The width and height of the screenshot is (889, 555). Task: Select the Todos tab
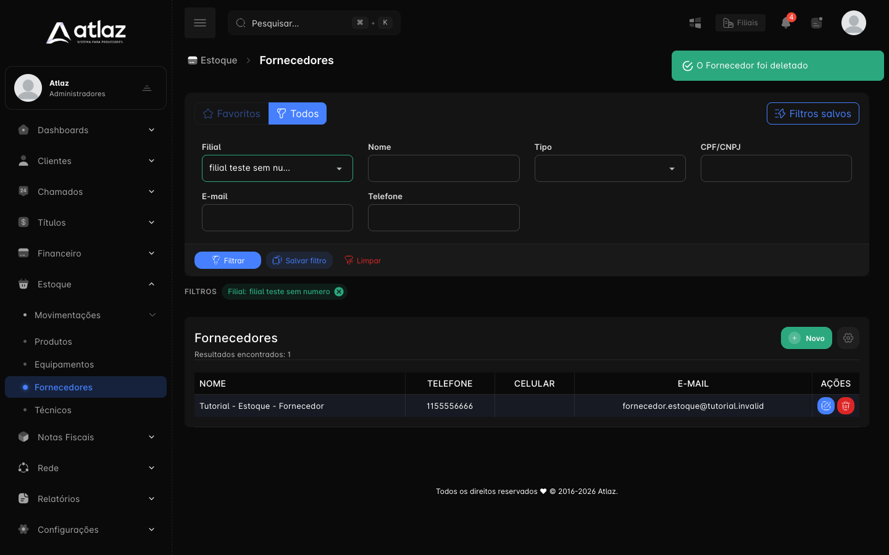coord(298,113)
